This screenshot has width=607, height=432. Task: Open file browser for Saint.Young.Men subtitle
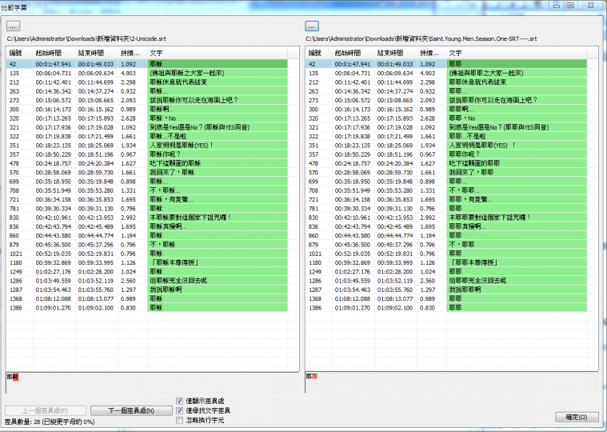312,26
